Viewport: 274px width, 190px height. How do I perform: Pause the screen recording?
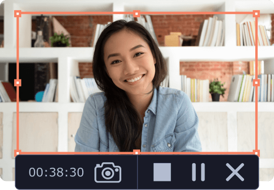click(x=198, y=172)
